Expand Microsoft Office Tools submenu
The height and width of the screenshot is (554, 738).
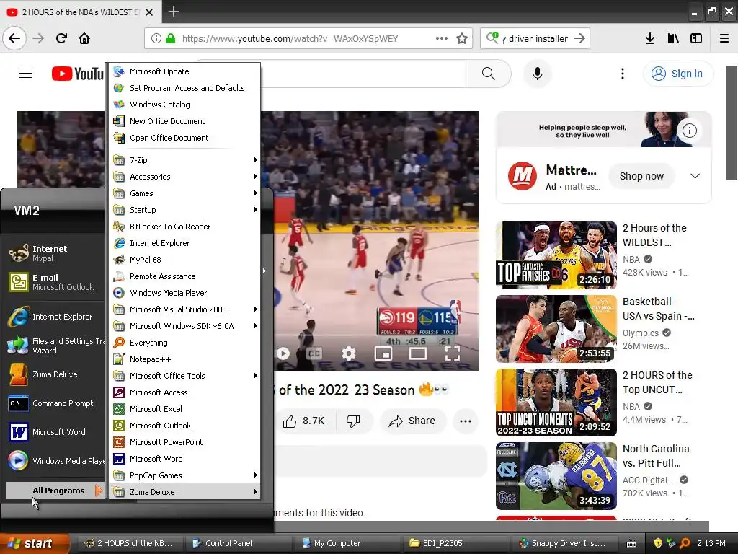click(x=184, y=375)
